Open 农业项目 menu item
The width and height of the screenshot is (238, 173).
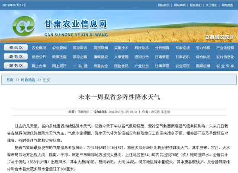(183, 66)
